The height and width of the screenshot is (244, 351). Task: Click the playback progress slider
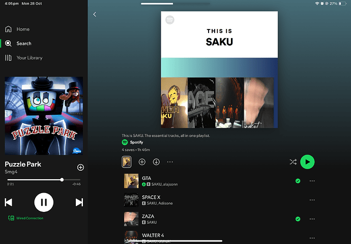44,180
